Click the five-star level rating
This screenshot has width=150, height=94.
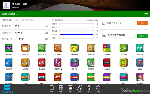[x=28, y=20]
